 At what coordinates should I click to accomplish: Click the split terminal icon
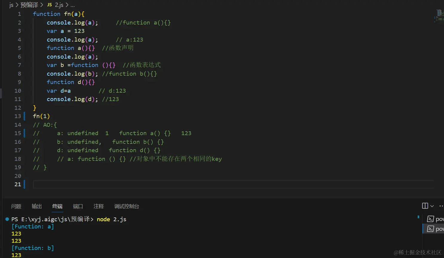(425, 206)
